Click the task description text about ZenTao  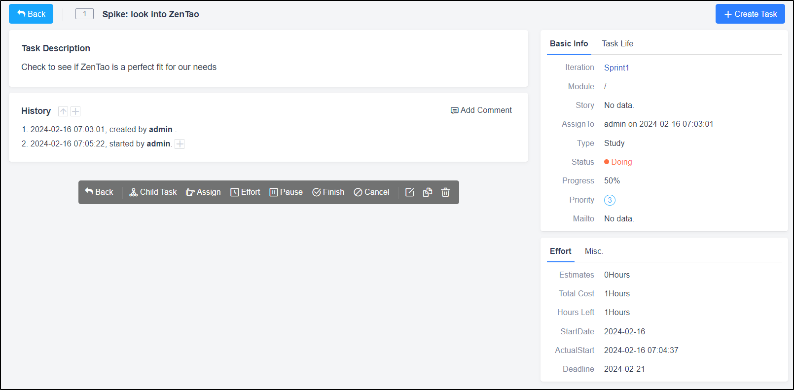tap(119, 67)
